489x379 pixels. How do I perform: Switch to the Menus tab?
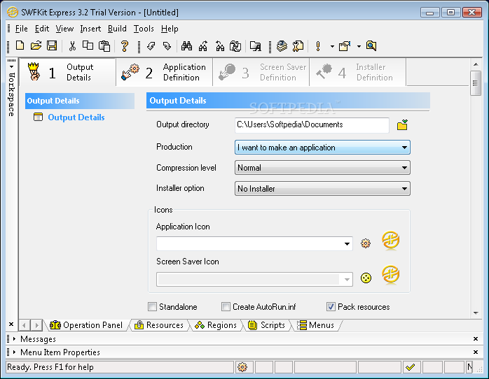click(x=315, y=325)
